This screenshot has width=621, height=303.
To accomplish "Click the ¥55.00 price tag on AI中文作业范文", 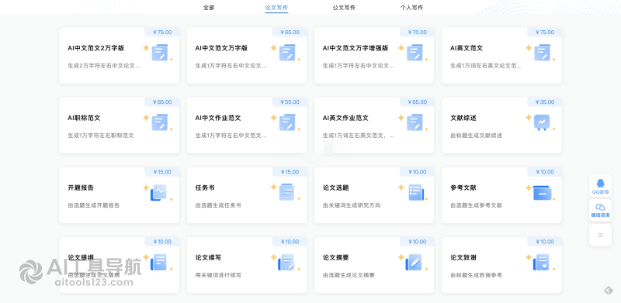I will [x=290, y=102].
